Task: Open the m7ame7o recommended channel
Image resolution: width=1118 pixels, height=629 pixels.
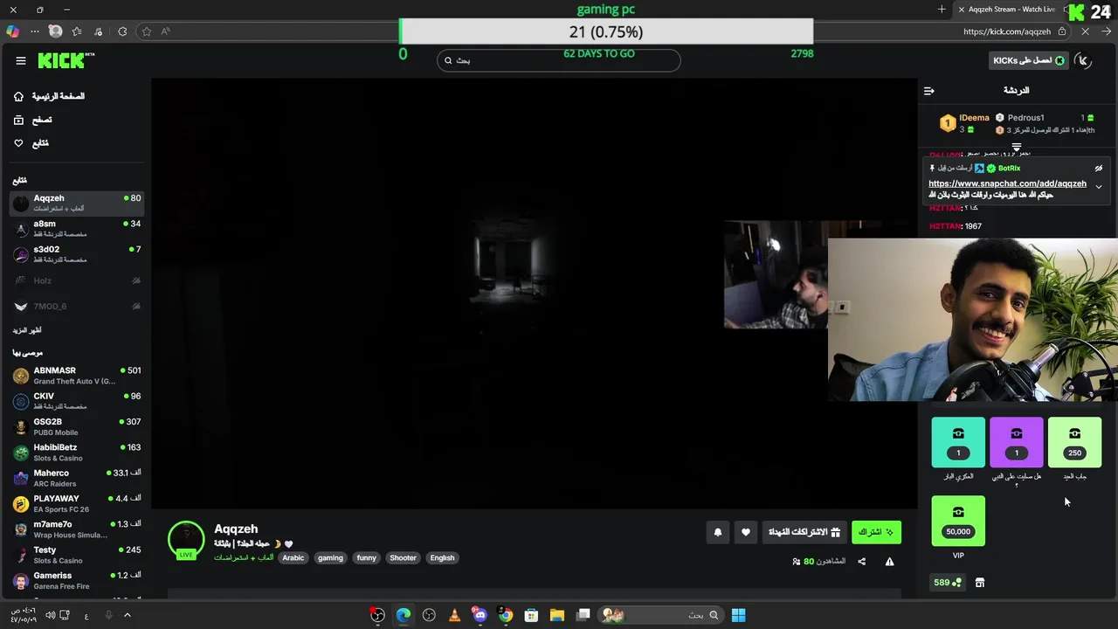Action: pyautogui.click(x=77, y=529)
